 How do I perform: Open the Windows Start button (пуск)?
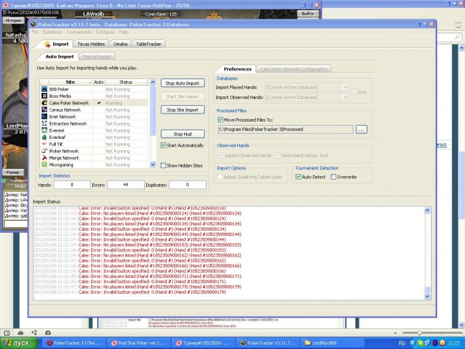[x=19, y=343]
